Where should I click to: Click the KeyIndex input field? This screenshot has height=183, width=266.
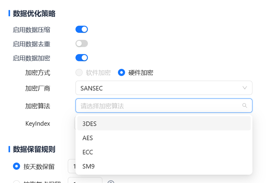[x=75, y=123]
